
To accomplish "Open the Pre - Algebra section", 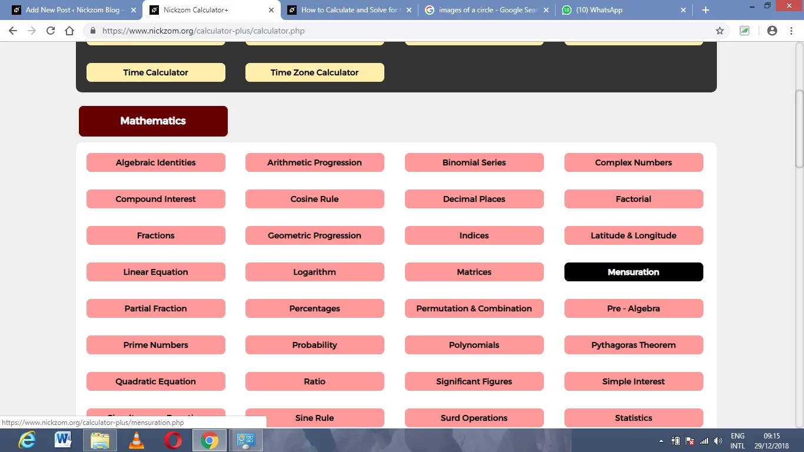I will tap(633, 308).
